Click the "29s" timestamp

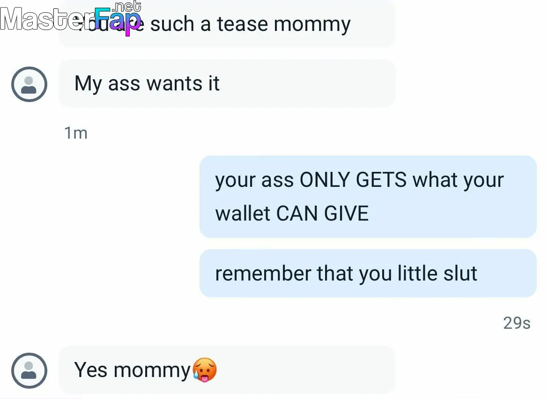tap(517, 323)
